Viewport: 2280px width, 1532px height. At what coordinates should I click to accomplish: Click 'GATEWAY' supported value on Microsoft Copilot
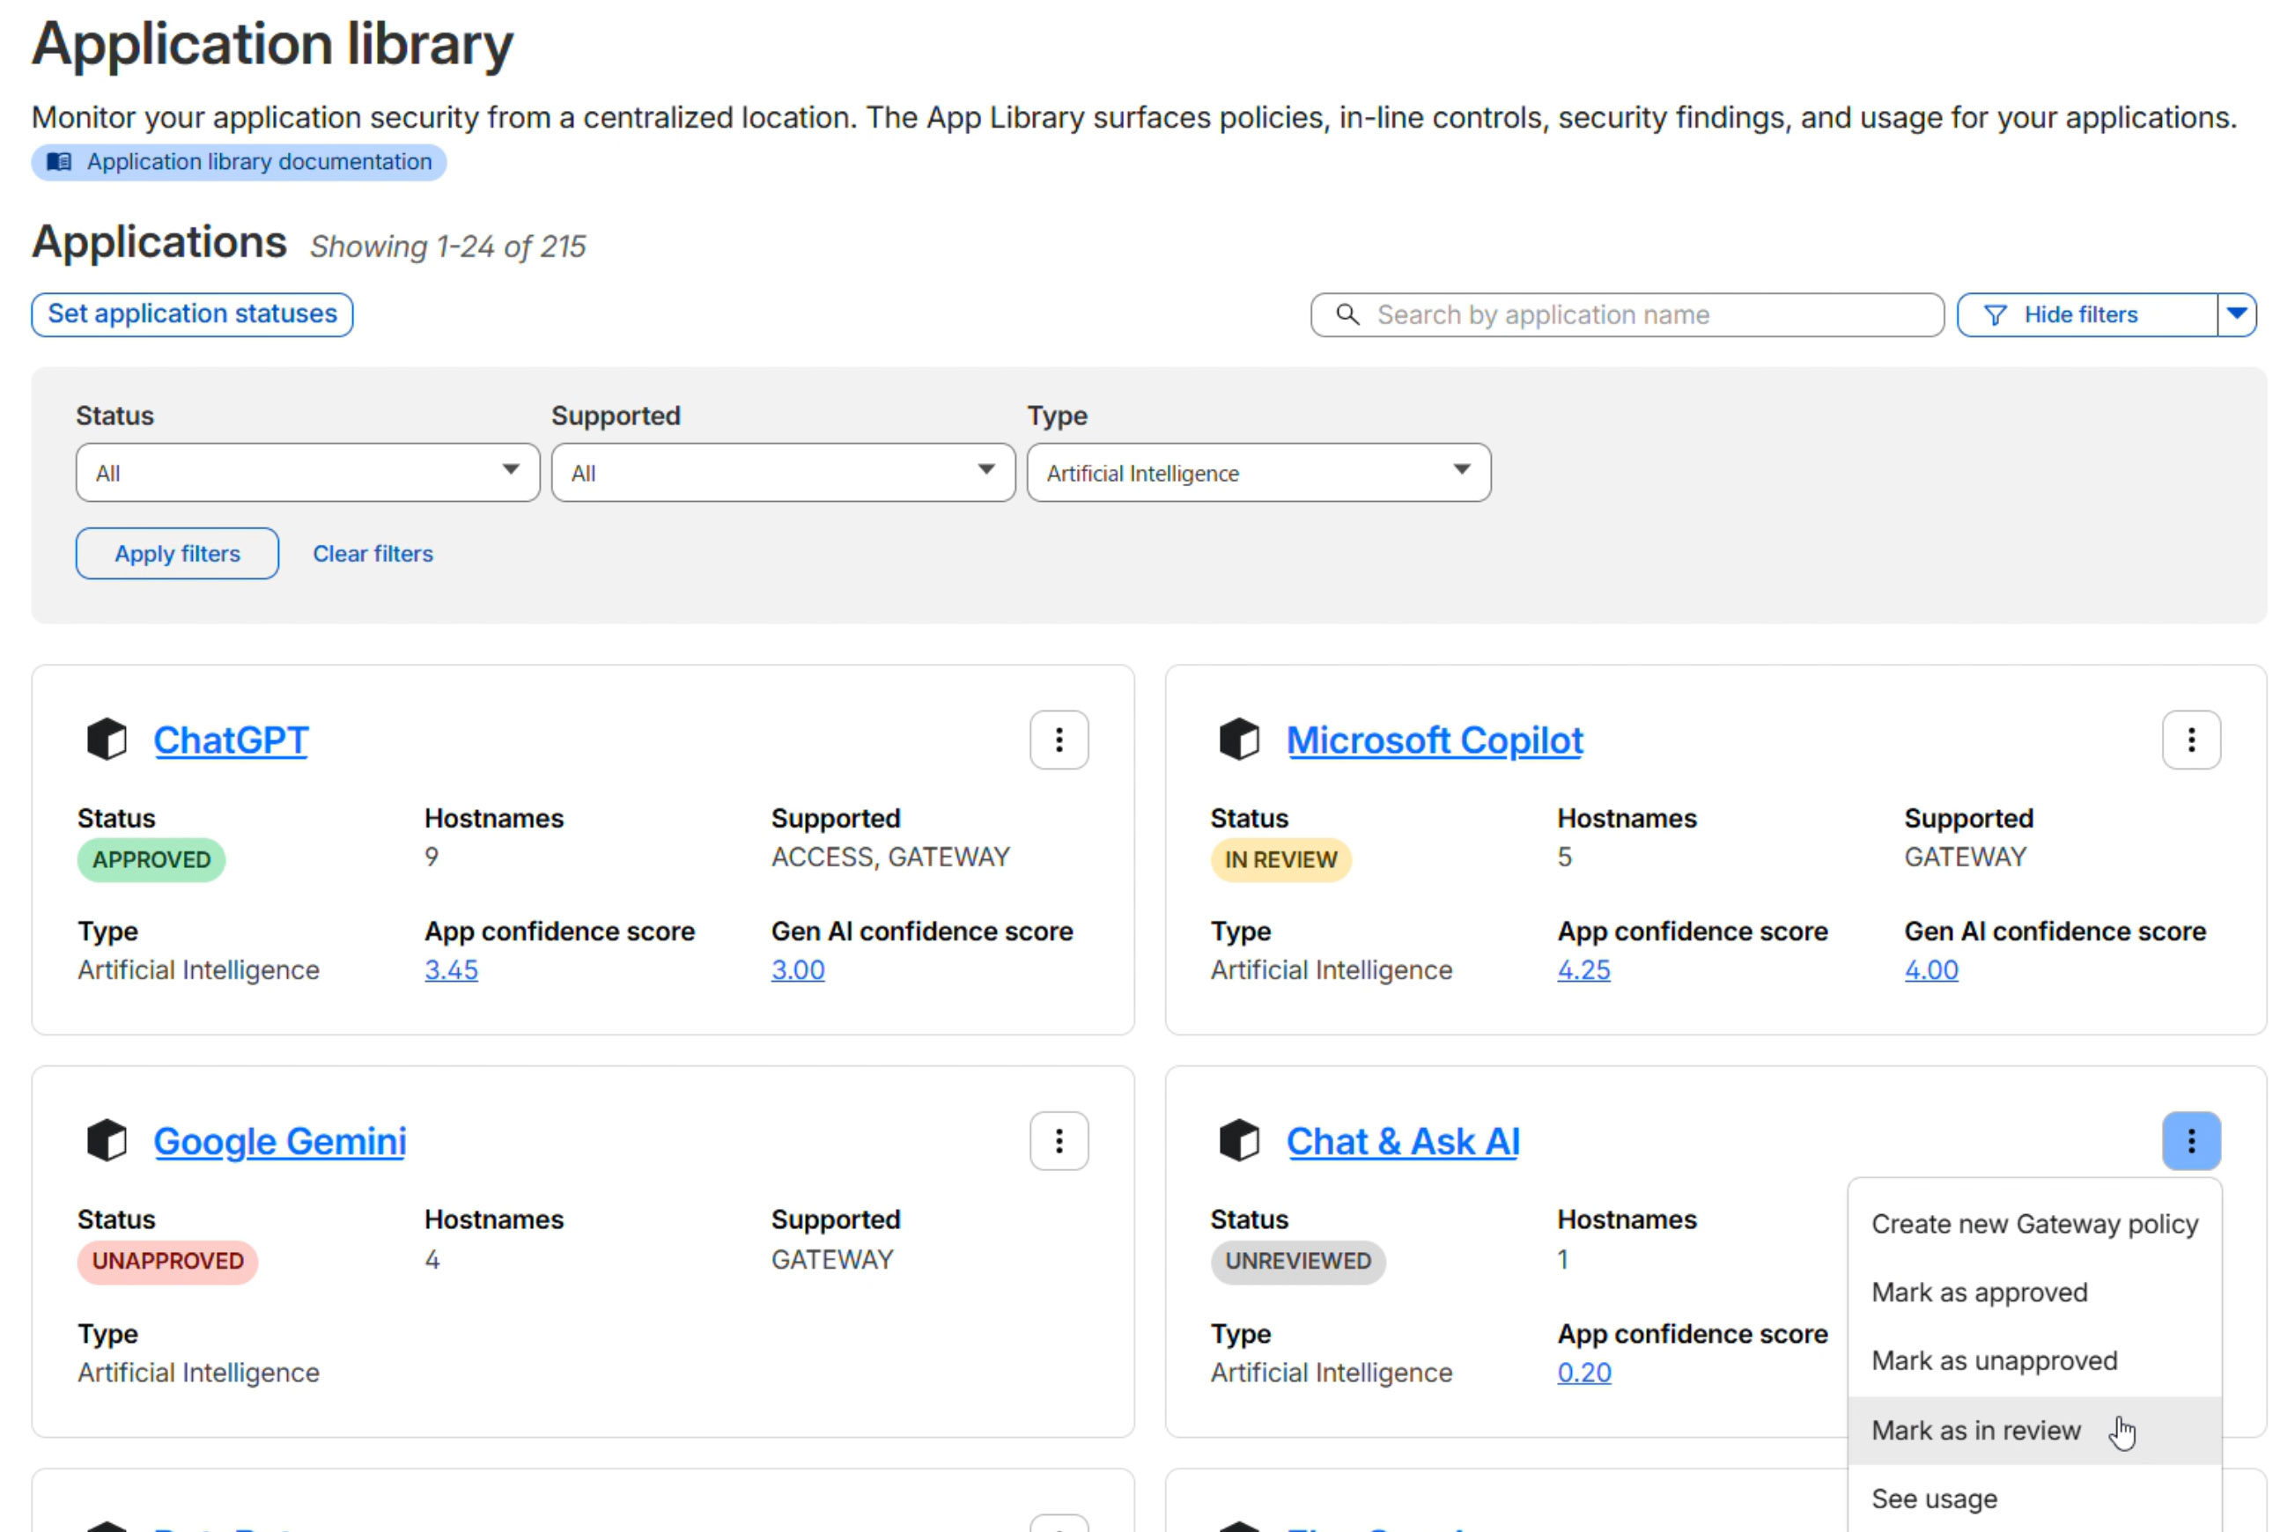pyautogui.click(x=1965, y=857)
